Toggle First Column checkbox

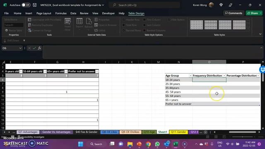pyautogui.click(x=145, y=20)
